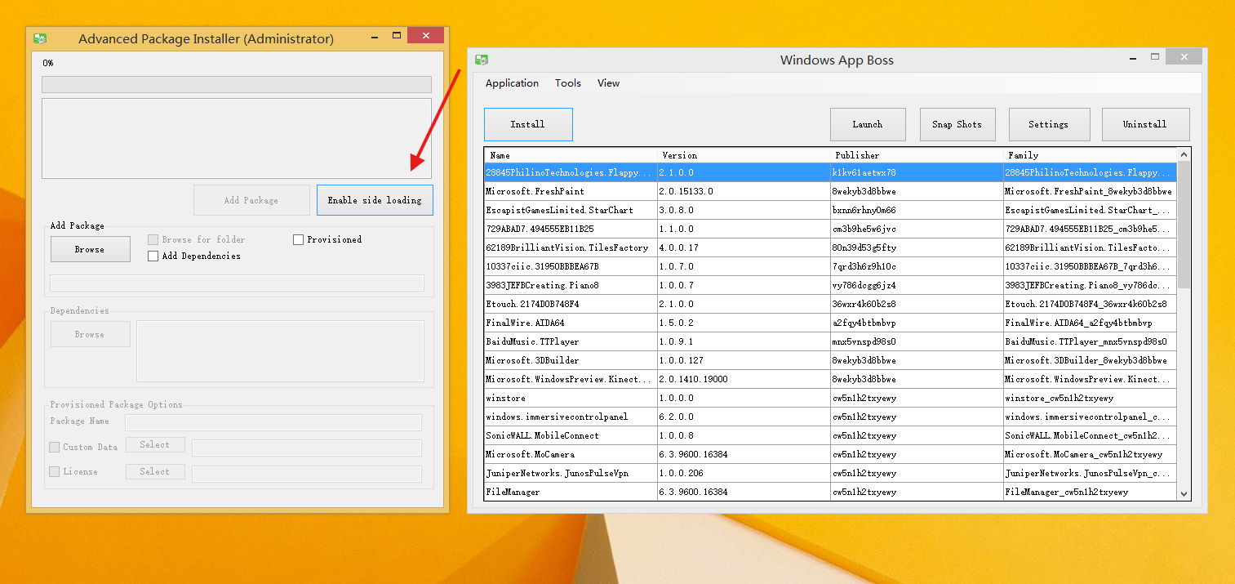The height and width of the screenshot is (584, 1235).
Task: Click the Launch button
Action: (868, 124)
